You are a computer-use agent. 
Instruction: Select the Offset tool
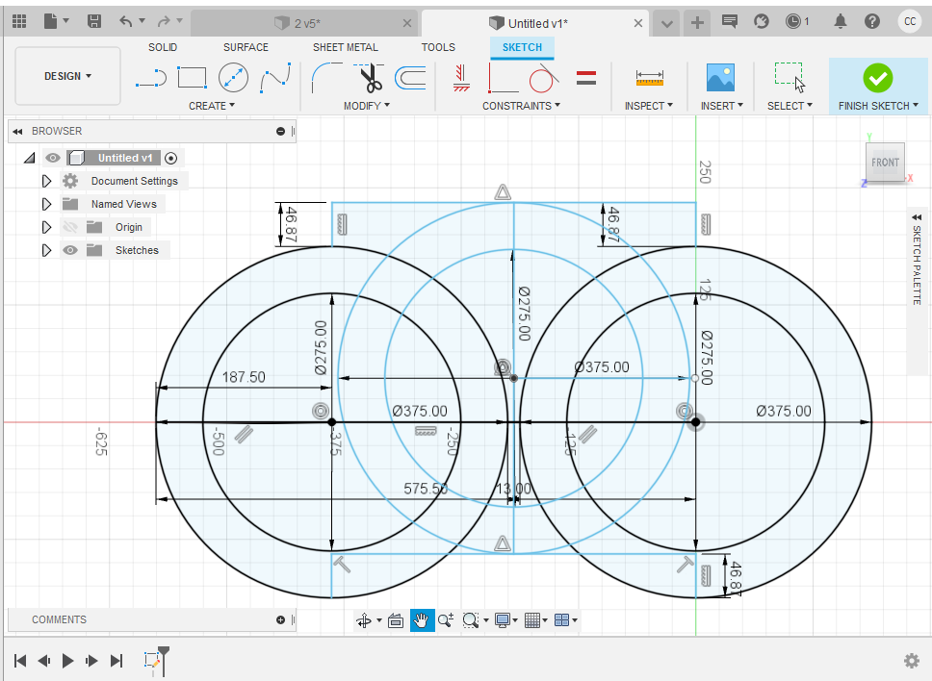pyautogui.click(x=410, y=78)
